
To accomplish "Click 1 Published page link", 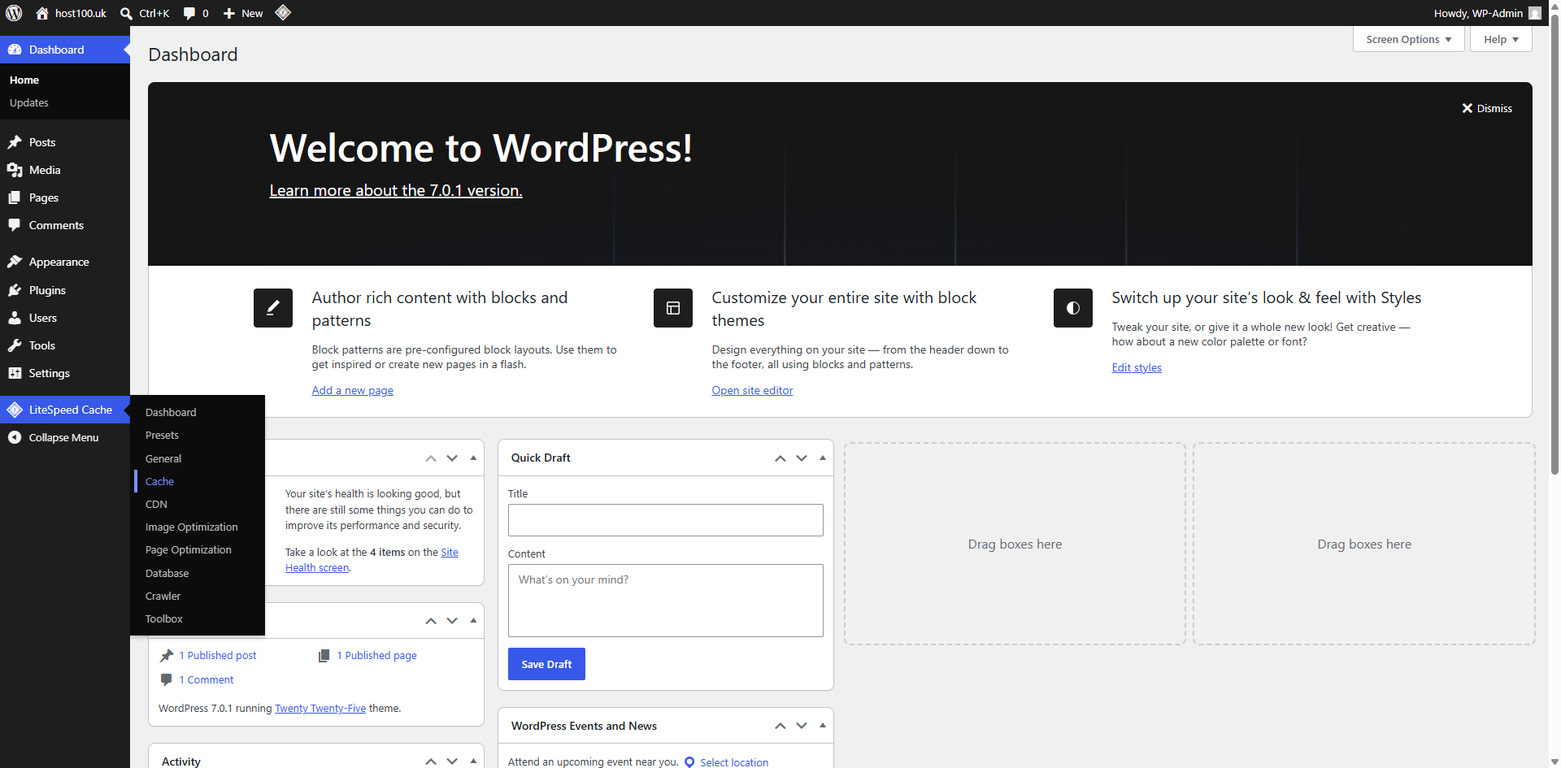I will coord(376,656).
